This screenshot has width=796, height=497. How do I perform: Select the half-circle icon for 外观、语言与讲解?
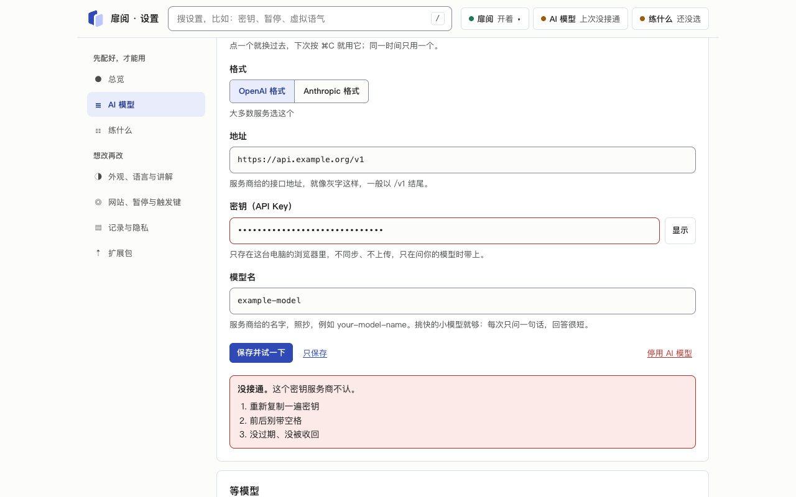pos(98,176)
